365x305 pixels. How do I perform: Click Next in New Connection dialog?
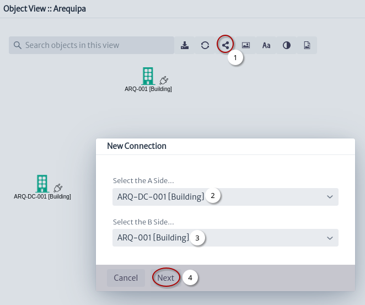pyautogui.click(x=166, y=278)
